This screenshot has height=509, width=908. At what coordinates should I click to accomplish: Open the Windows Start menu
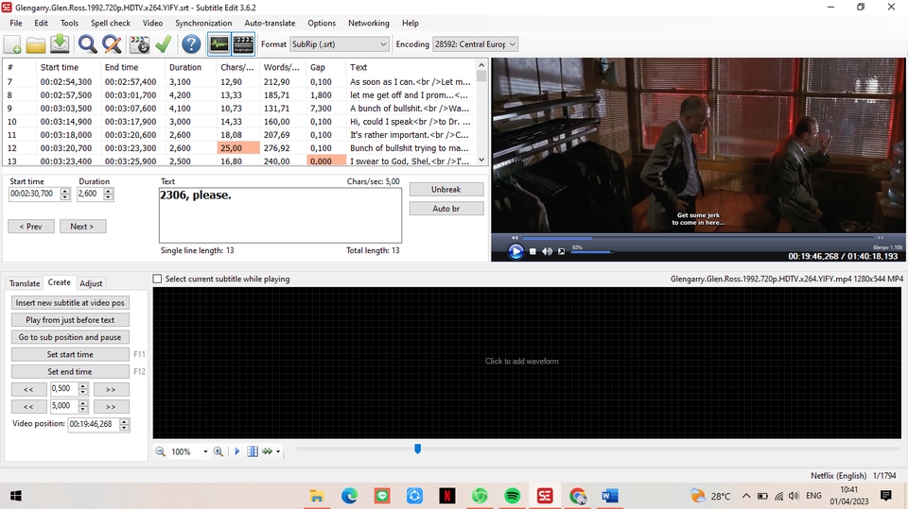(16, 496)
